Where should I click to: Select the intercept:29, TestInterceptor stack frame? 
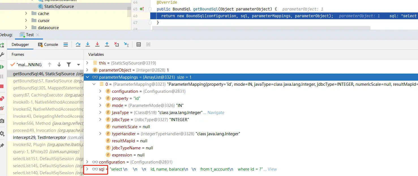point(39,138)
